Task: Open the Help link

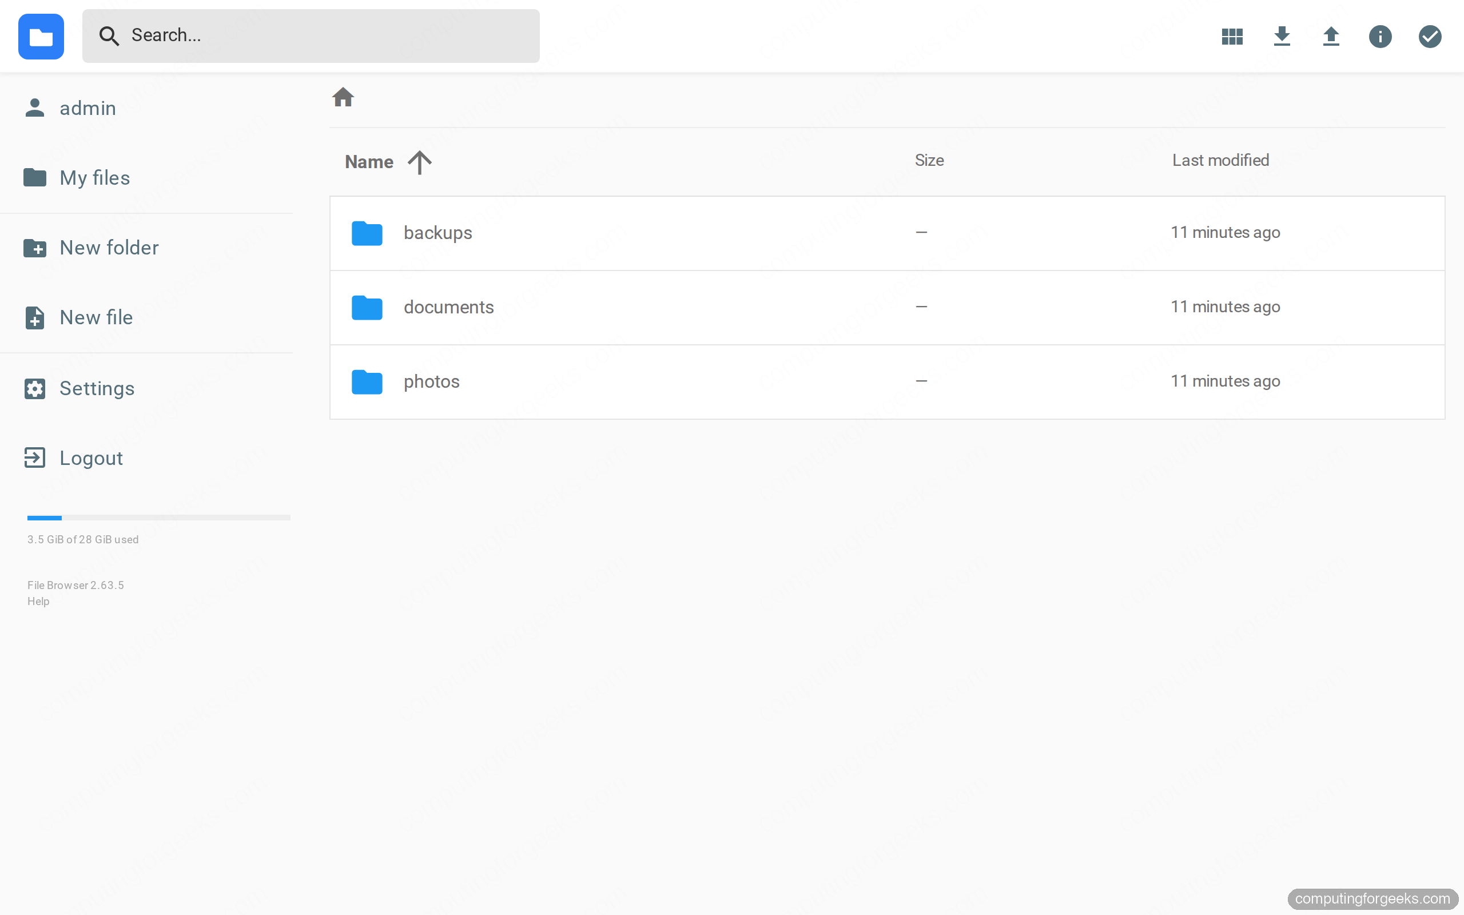Action: 38,602
